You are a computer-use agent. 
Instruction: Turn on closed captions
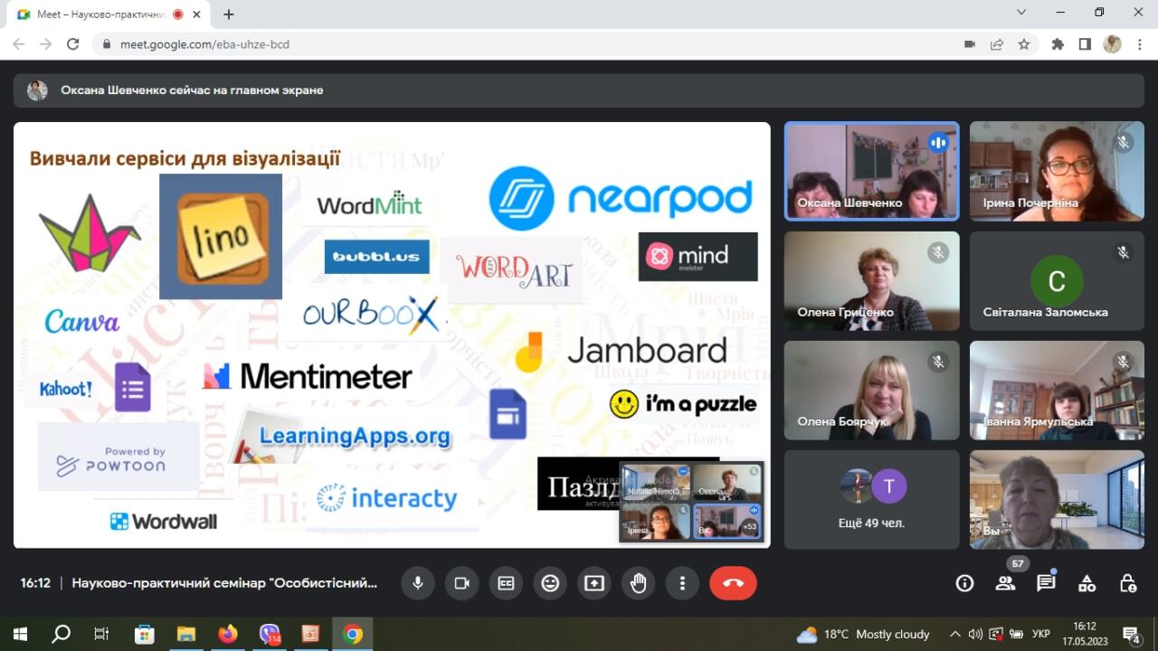coord(506,583)
